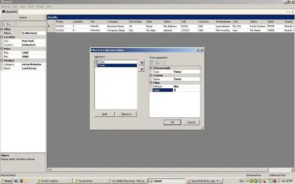The height and width of the screenshot is (184, 295).
Task: Click Add to create a new member
Action: [105, 114]
